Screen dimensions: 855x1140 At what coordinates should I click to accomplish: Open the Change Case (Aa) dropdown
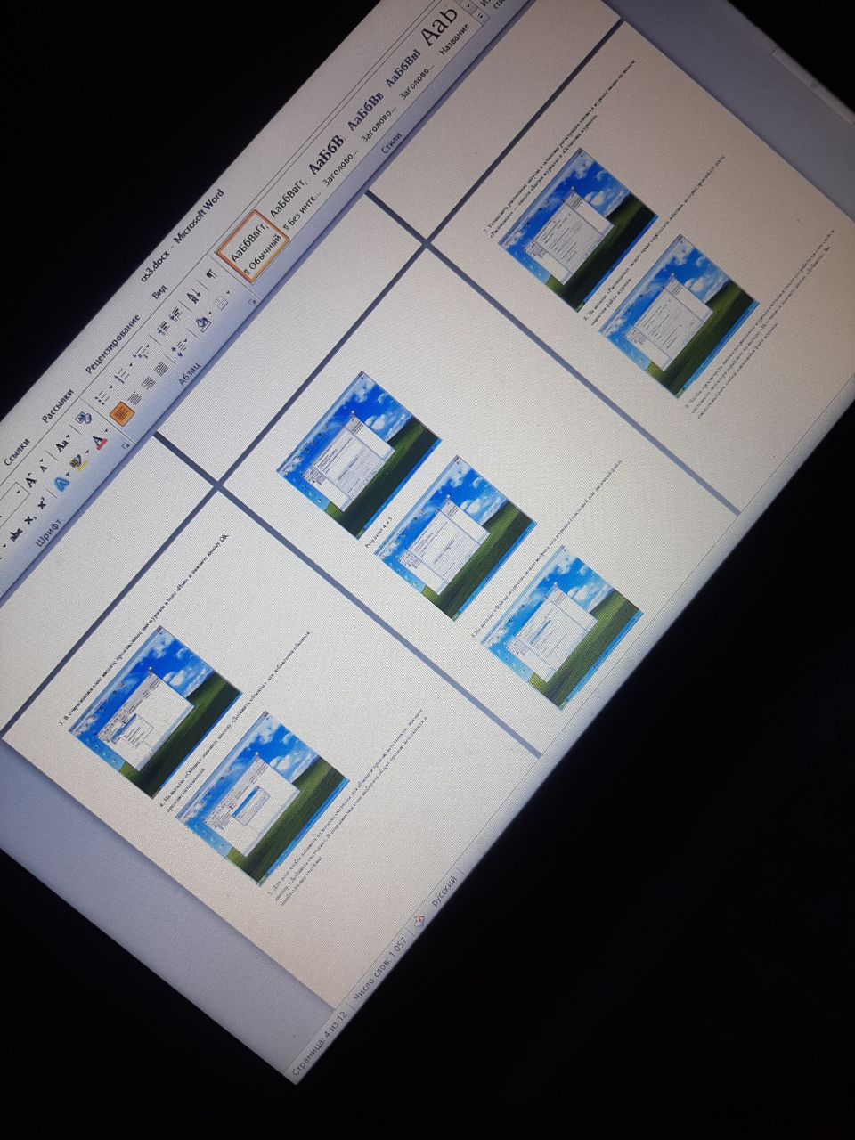[64, 444]
